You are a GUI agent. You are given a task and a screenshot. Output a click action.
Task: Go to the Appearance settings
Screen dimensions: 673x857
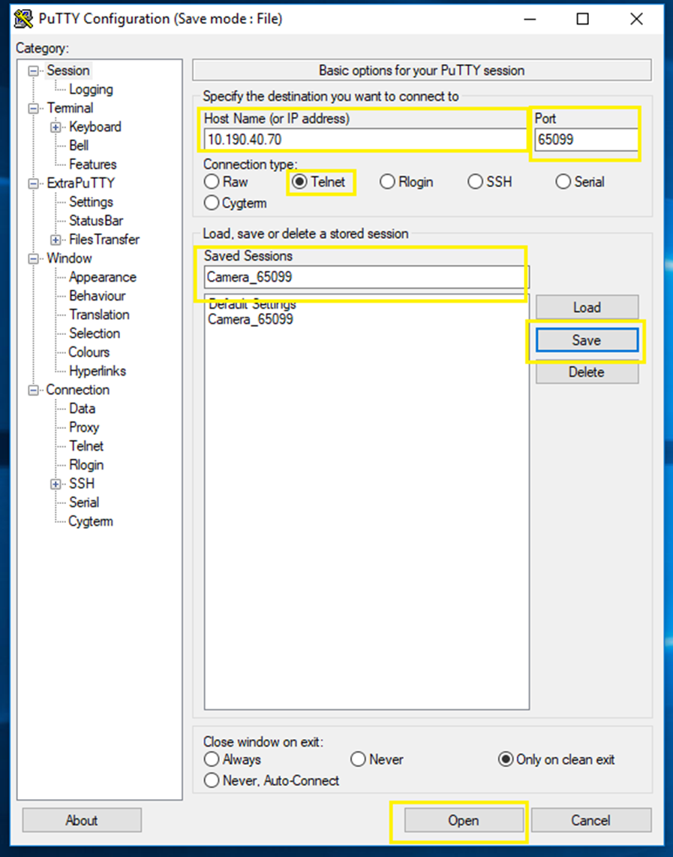pos(102,277)
